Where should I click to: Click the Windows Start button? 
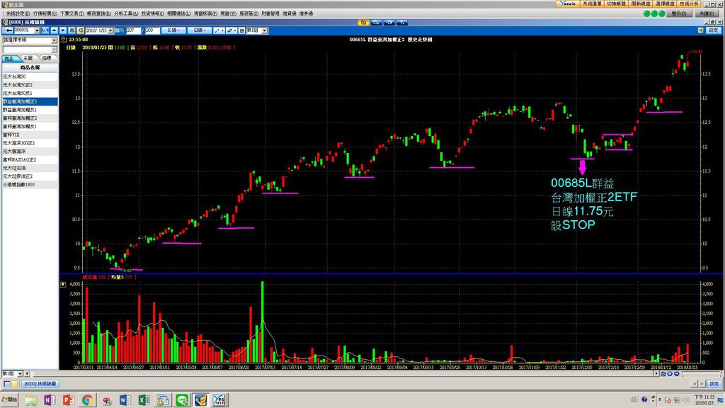[9, 399]
